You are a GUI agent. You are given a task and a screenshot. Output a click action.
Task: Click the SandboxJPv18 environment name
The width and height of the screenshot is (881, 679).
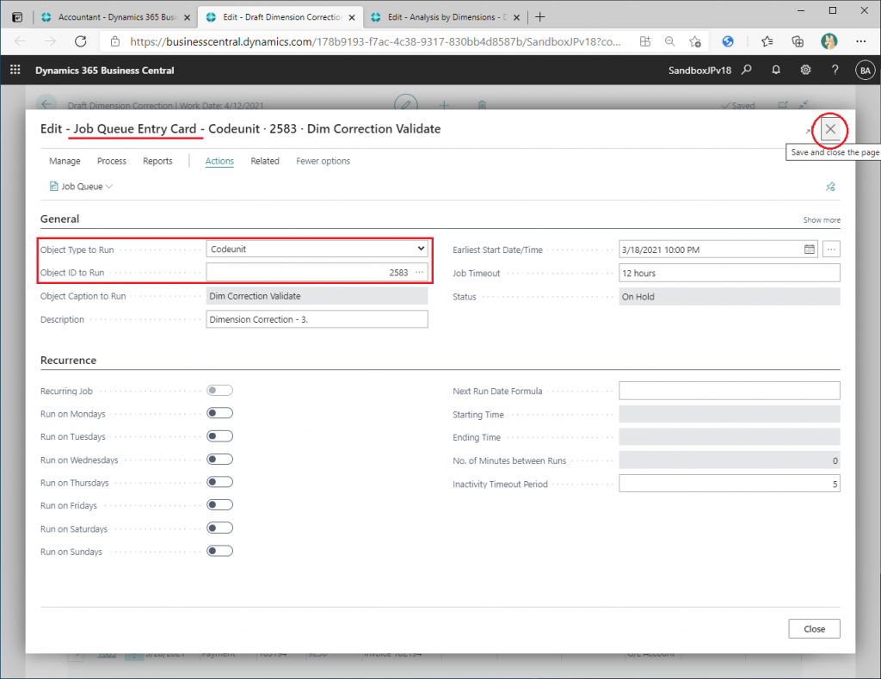coord(699,71)
